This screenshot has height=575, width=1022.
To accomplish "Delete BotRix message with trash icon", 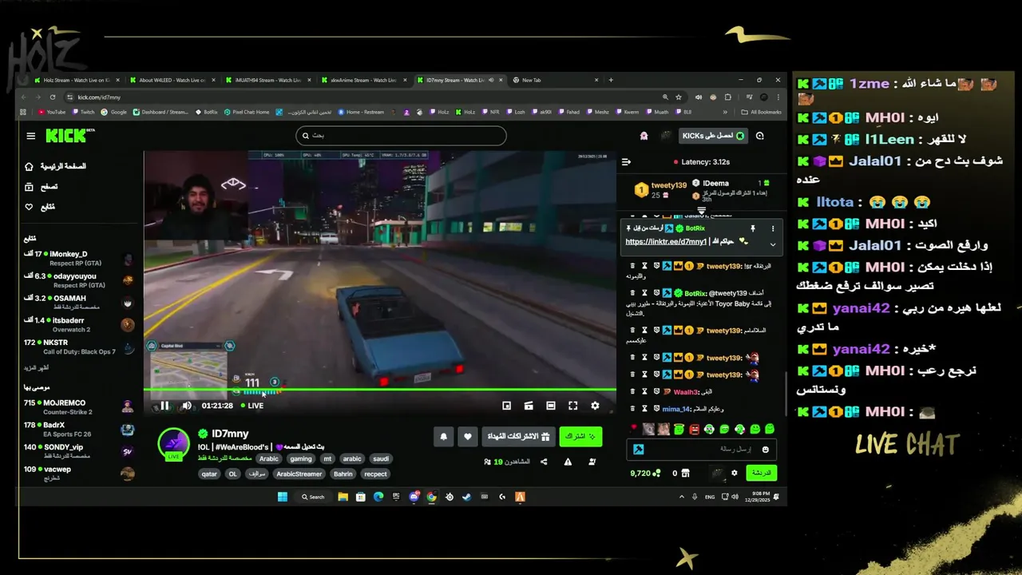I will point(633,293).
